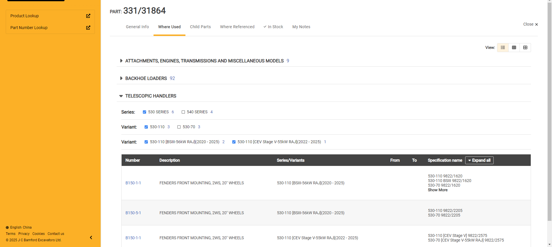Click the page vertical scrollbar
Screen dimensions: 552x247
(x=549, y=115)
